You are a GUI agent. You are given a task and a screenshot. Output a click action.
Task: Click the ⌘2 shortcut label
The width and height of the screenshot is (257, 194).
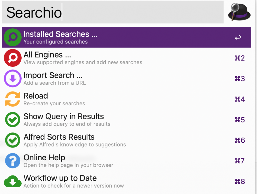click(240, 58)
